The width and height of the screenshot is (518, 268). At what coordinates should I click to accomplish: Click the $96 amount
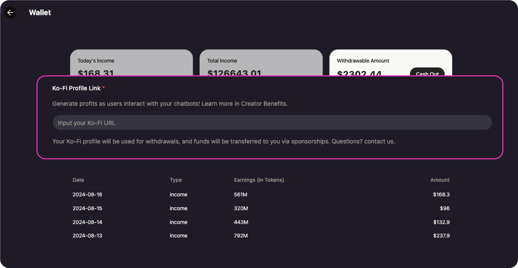[445, 208]
